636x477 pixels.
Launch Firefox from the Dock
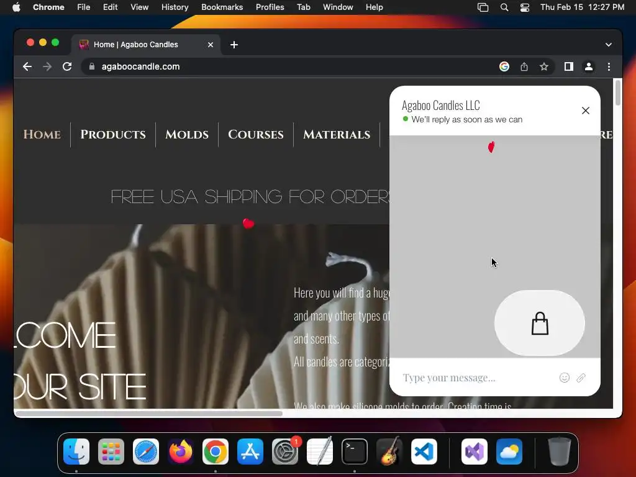pyautogui.click(x=181, y=452)
